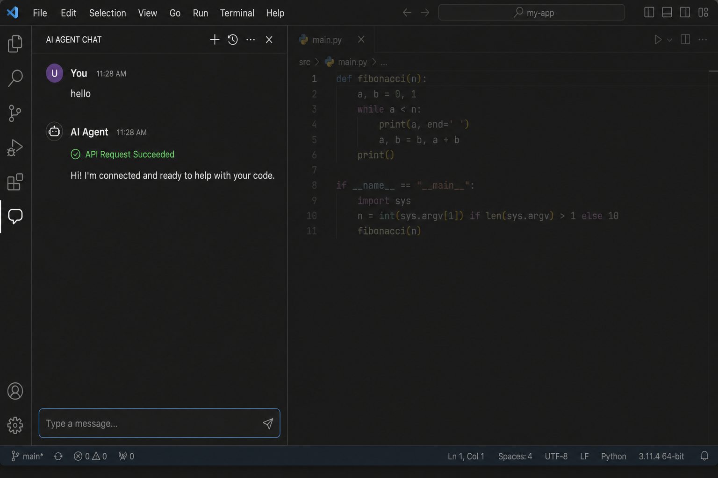Click the main.py breadcrumb segment
The height and width of the screenshot is (478, 718).
tap(346, 62)
